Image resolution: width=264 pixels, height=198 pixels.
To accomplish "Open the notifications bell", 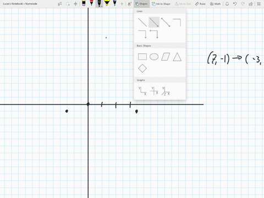I will (227, 4).
